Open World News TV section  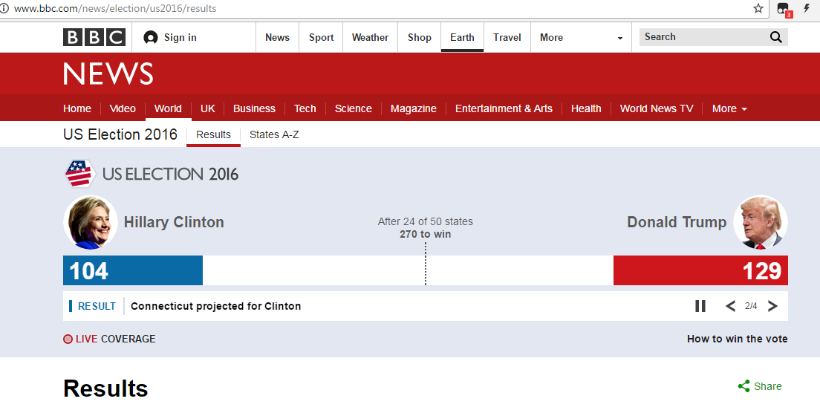[657, 108]
